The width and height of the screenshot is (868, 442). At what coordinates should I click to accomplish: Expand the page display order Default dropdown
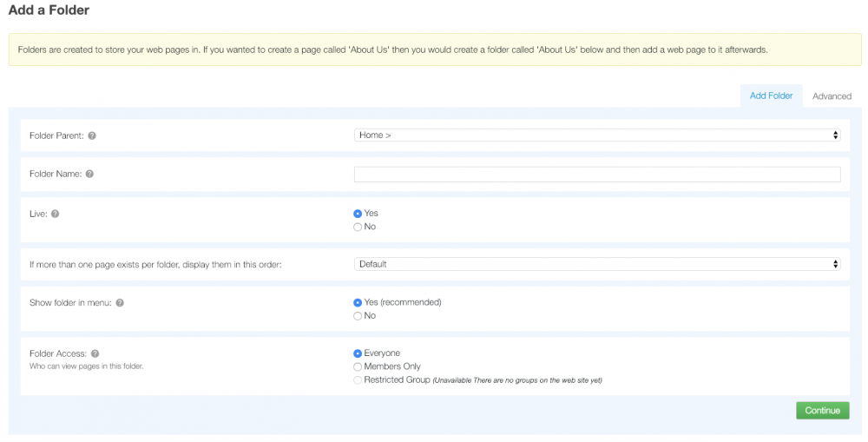click(597, 264)
